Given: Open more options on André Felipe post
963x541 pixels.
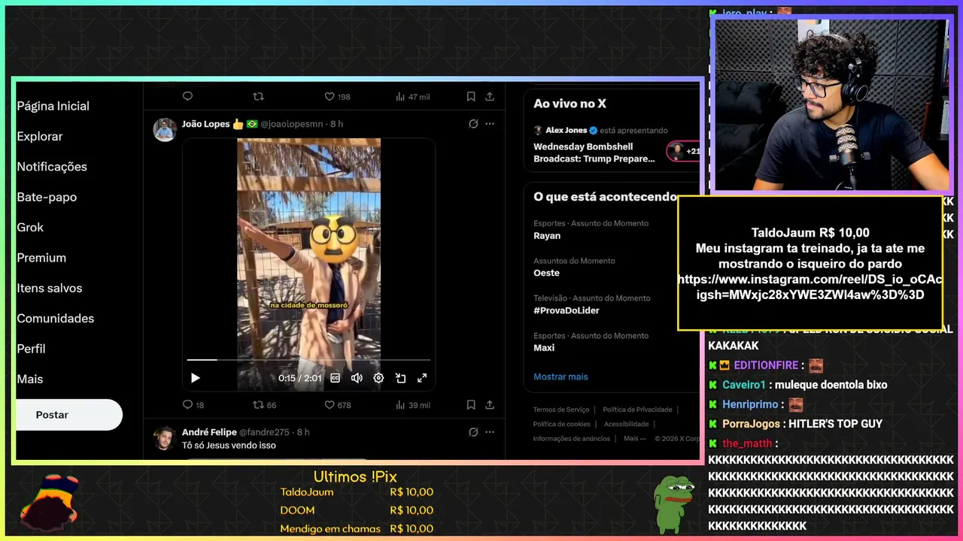Looking at the screenshot, I should pos(490,432).
